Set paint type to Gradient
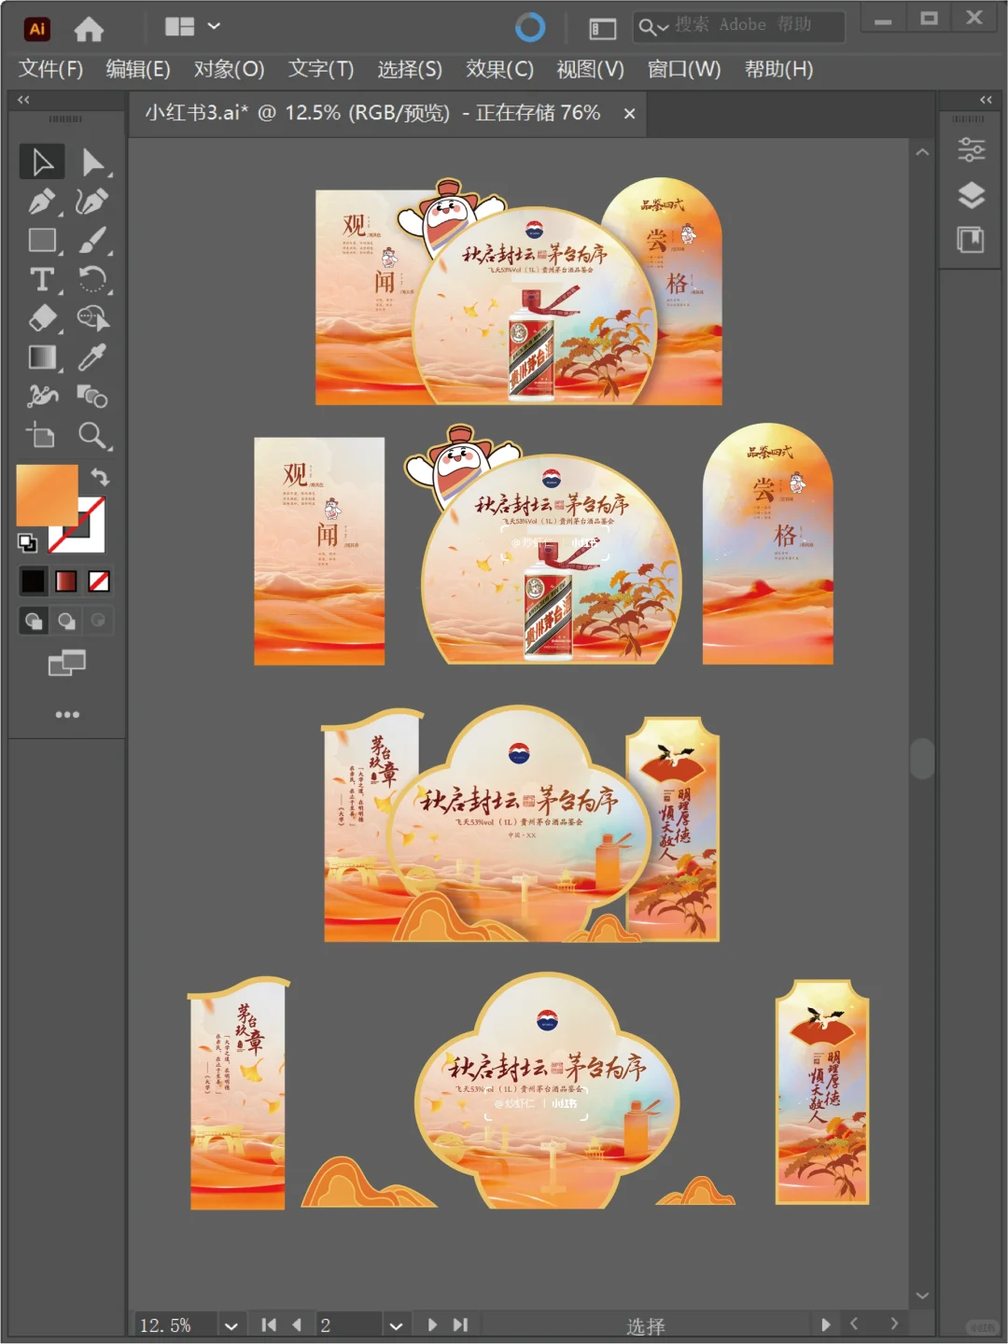This screenshot has width=1008, height=1344. [x=66, y=581]
